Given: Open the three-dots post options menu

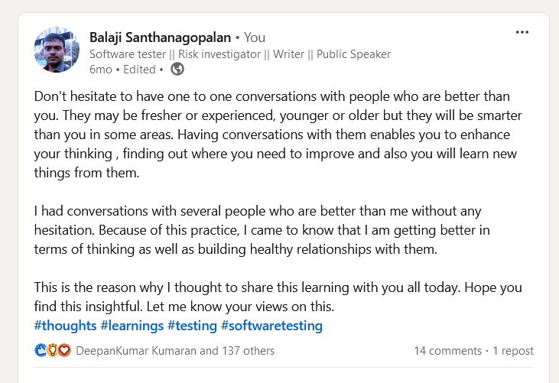Looking at the screenshot, I should (x=522, y=32).
